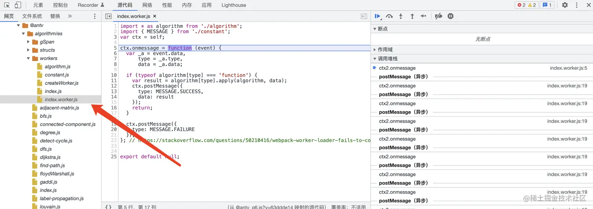
Task: Select the 替换 overrides tab
Action: tap(55, 16)
